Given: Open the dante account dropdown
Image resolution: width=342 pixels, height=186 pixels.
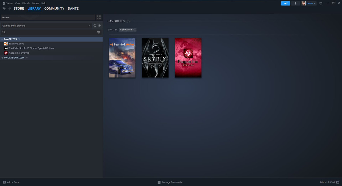Looking at the screenshot, I should pos(311,3).
